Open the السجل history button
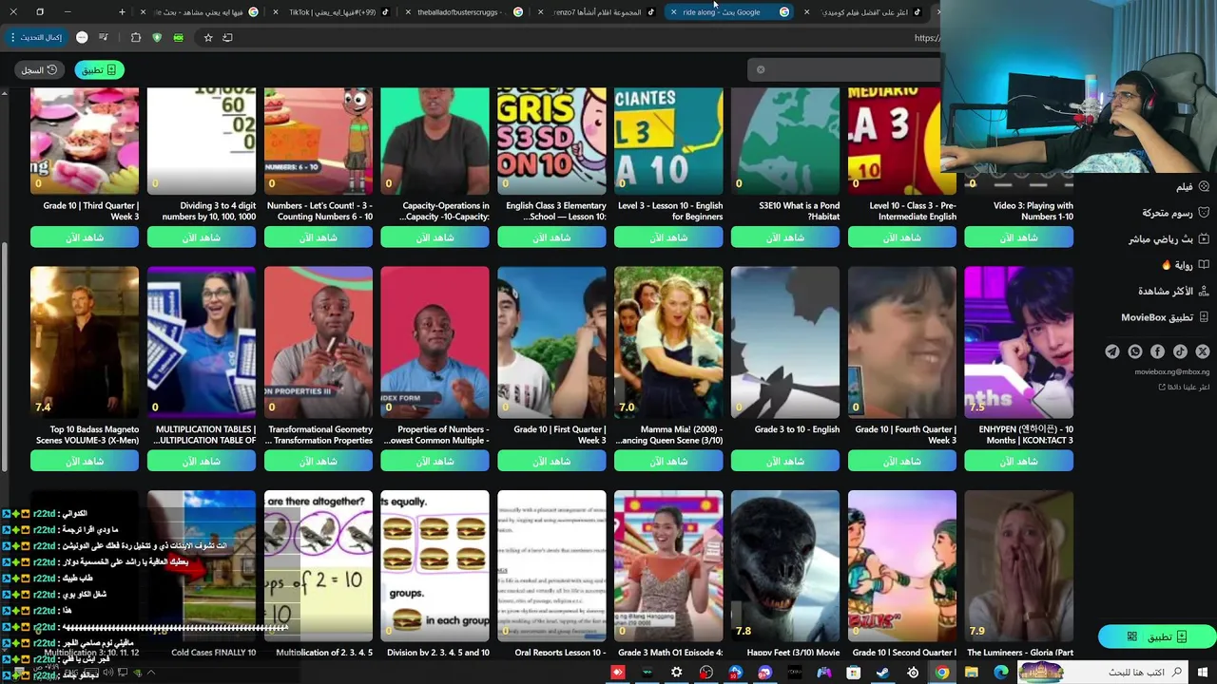Viewport: 1217px width, 684px height. tap(40, 69)
